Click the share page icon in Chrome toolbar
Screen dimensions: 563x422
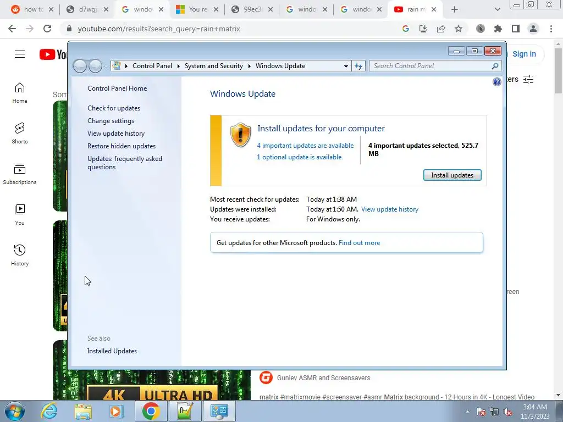[x=441, y=29]
